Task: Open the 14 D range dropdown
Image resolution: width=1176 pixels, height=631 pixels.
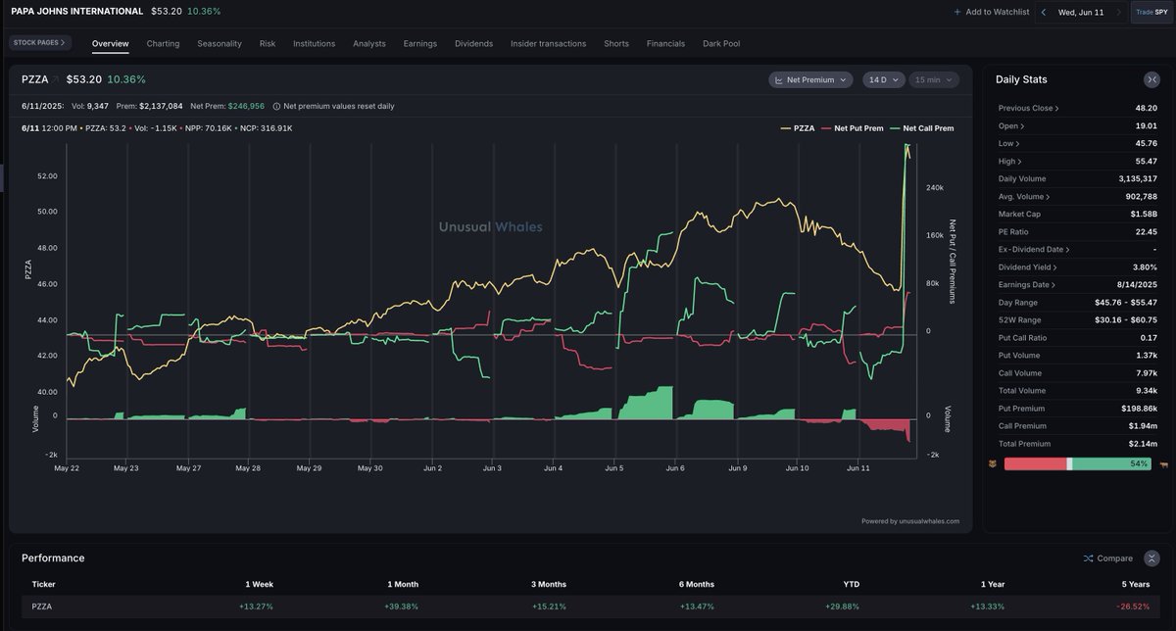Action: 883,79
